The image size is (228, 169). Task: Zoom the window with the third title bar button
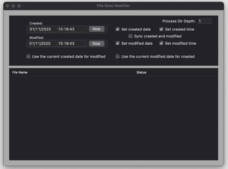click(x=19, y=6)
